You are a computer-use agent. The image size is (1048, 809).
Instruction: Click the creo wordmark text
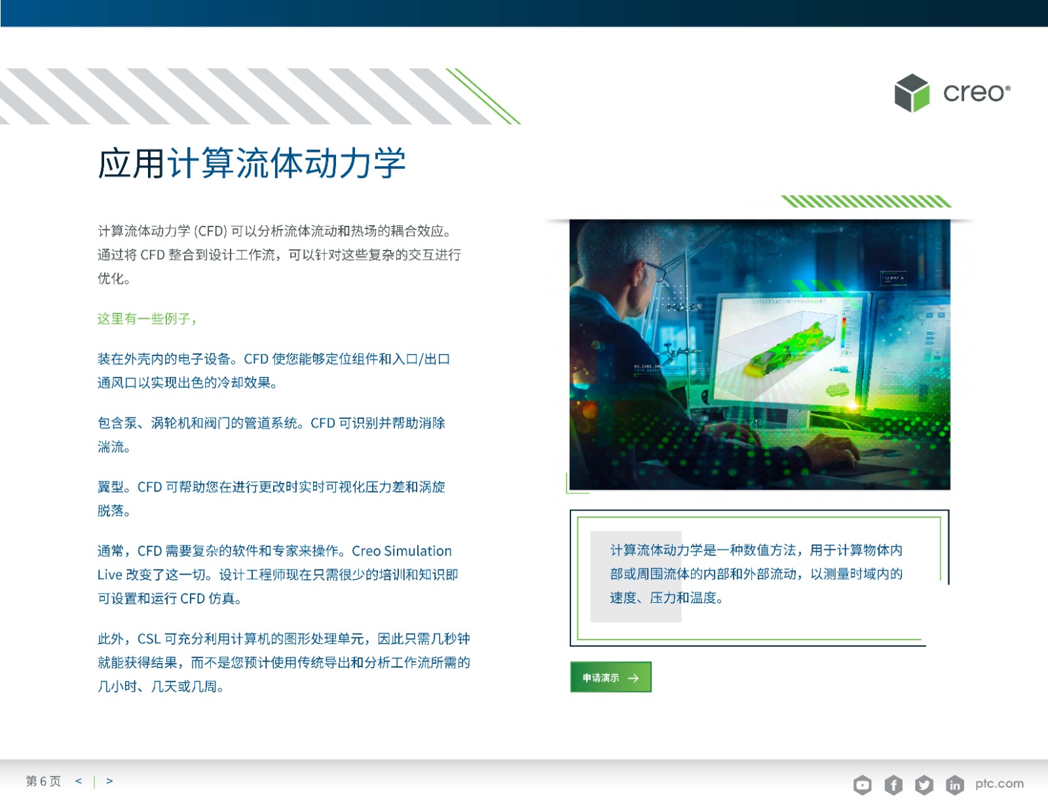[x=976, y=93]
